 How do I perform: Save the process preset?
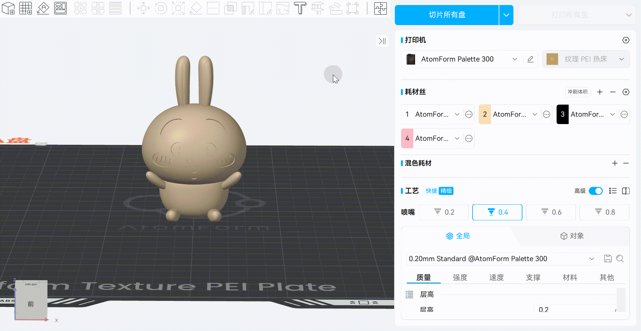pyautogui.click(x=608, y=258)
